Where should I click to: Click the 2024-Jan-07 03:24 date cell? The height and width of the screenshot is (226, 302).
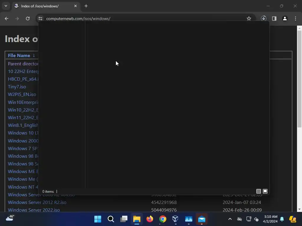(242, 202)
